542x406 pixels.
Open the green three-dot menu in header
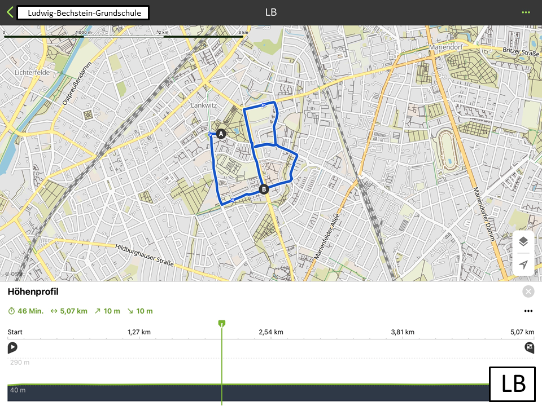point(526,12)
